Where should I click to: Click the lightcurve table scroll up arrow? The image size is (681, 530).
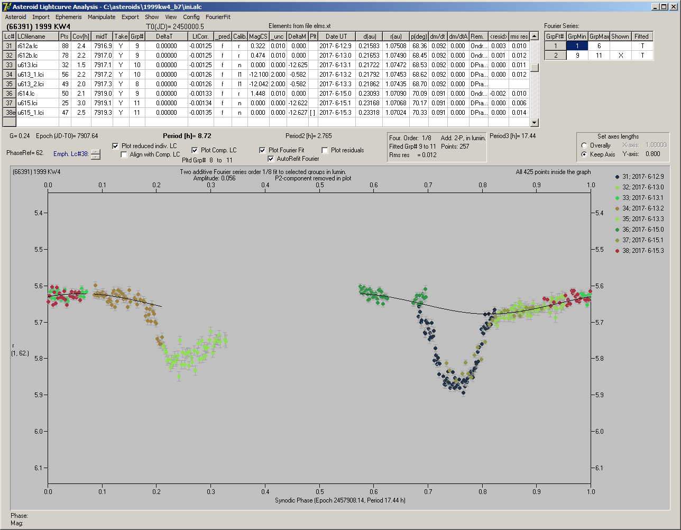tap(535, 36)
